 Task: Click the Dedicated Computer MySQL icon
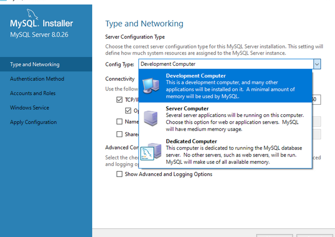point(151,151)
